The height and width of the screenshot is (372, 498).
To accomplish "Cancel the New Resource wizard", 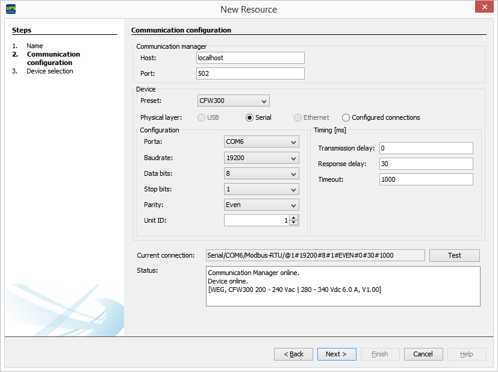I will tap(423, 354).
